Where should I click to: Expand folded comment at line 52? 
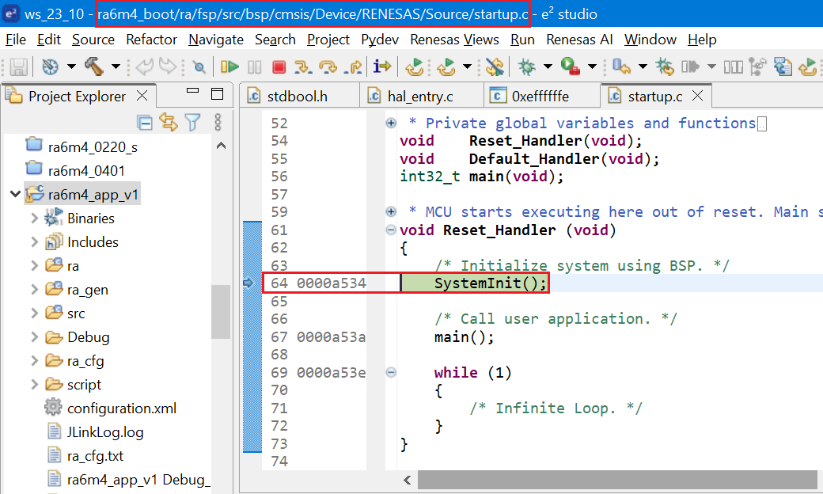pyautogui.click(x=391, y=123)
